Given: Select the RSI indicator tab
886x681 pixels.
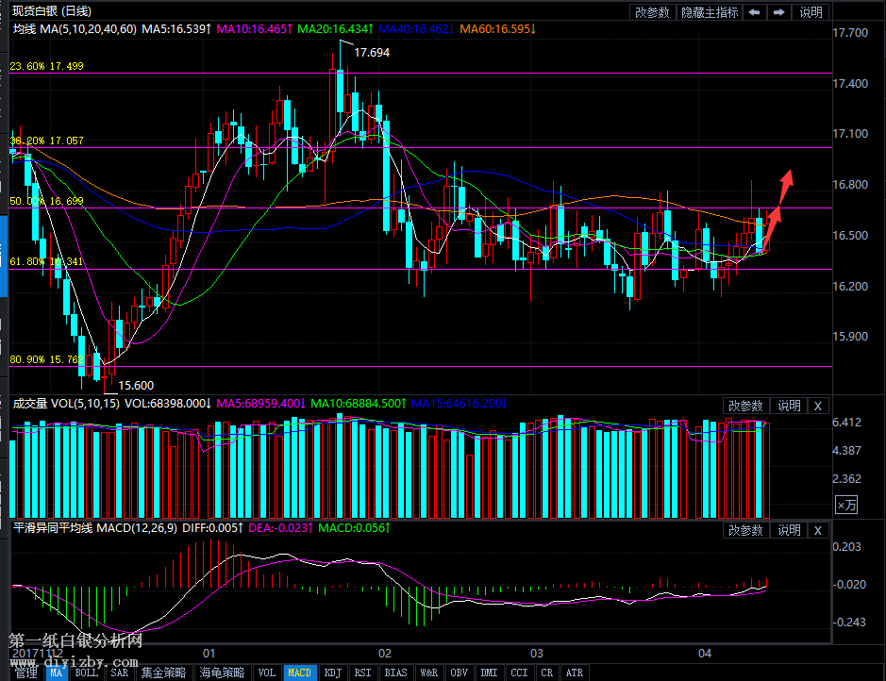Looking at the screenshot, I should pyautogui.click(x=362, y=673).
